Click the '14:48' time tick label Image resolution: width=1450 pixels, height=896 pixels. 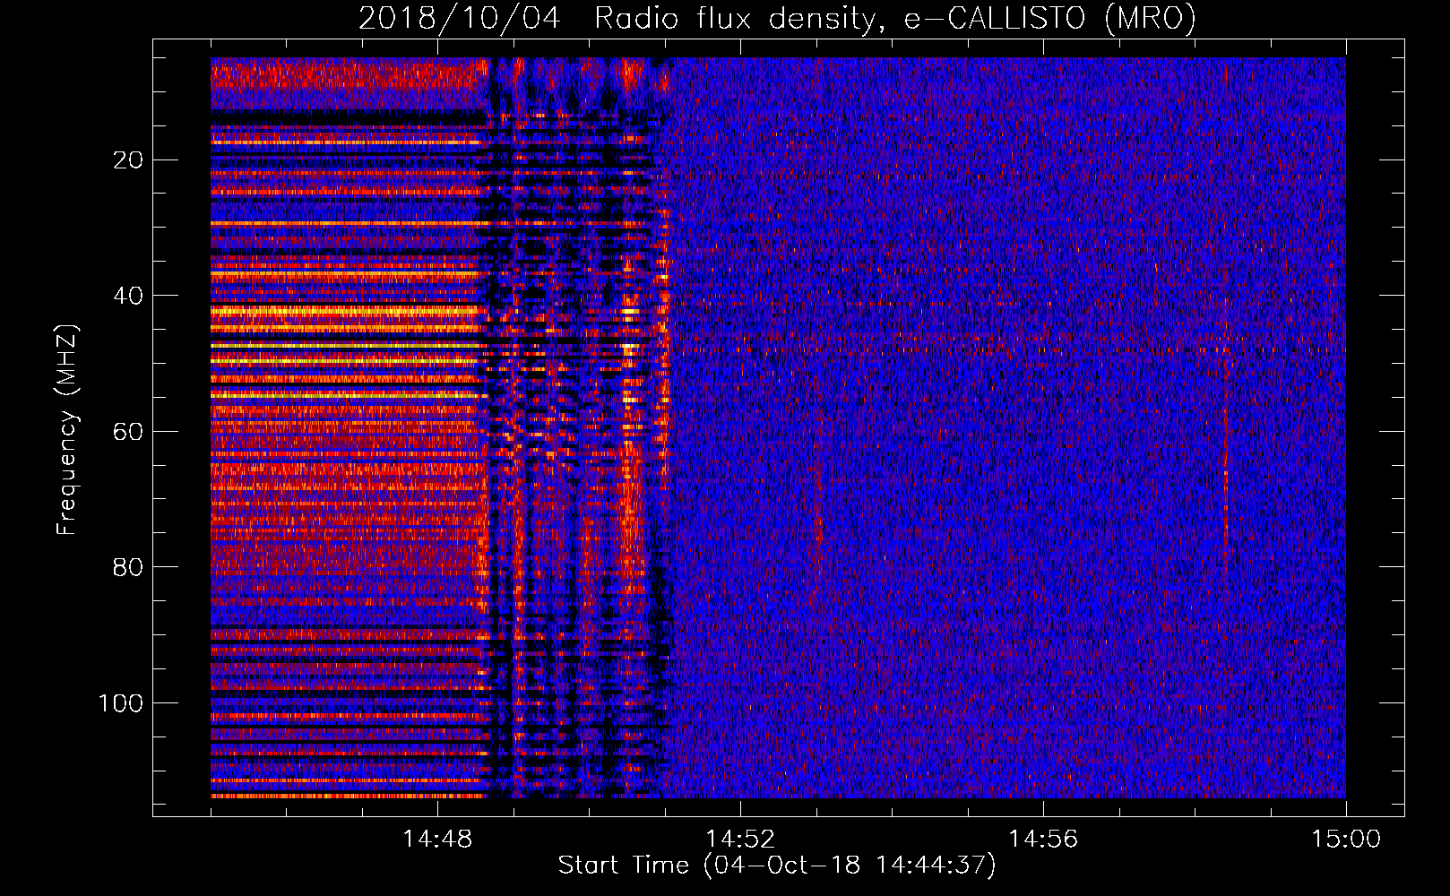tap(437, 839)
